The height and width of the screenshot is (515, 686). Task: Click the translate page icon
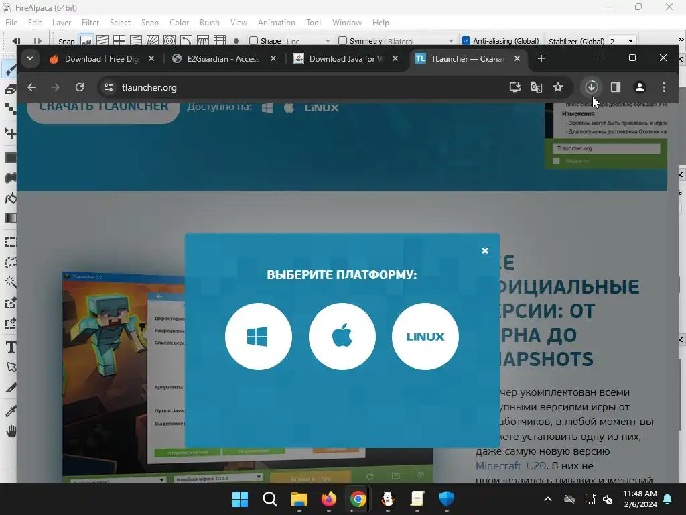click(537, 87)
